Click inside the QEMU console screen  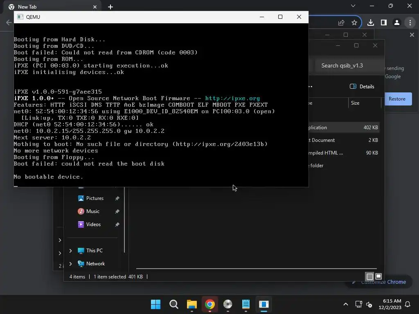pyautogui.click(x=161, y=105)
